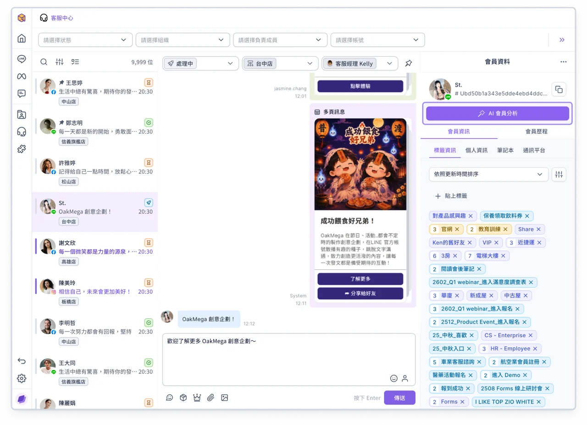Insert an image with picture icon
Viewport: 587px width, 425px height.
[224, 398]
